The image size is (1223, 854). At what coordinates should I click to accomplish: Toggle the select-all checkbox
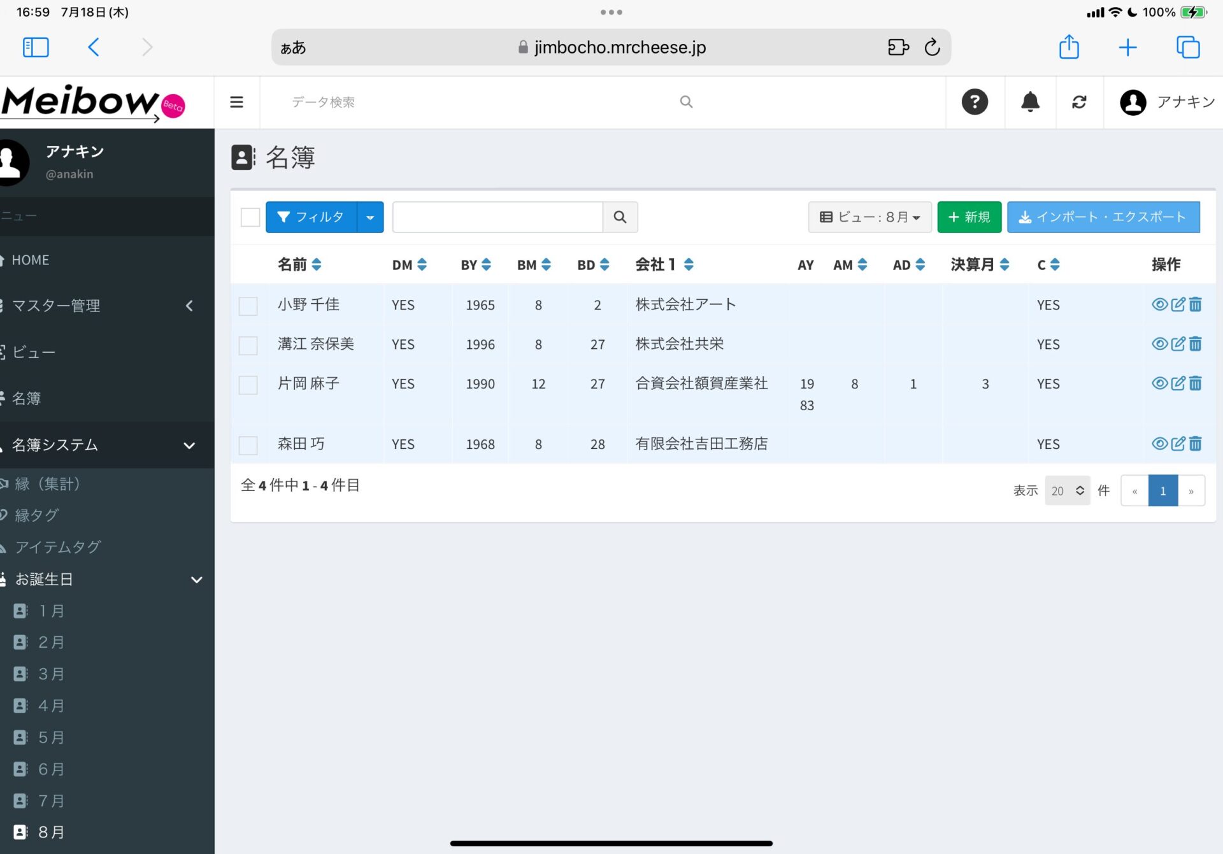pos(250,217)
